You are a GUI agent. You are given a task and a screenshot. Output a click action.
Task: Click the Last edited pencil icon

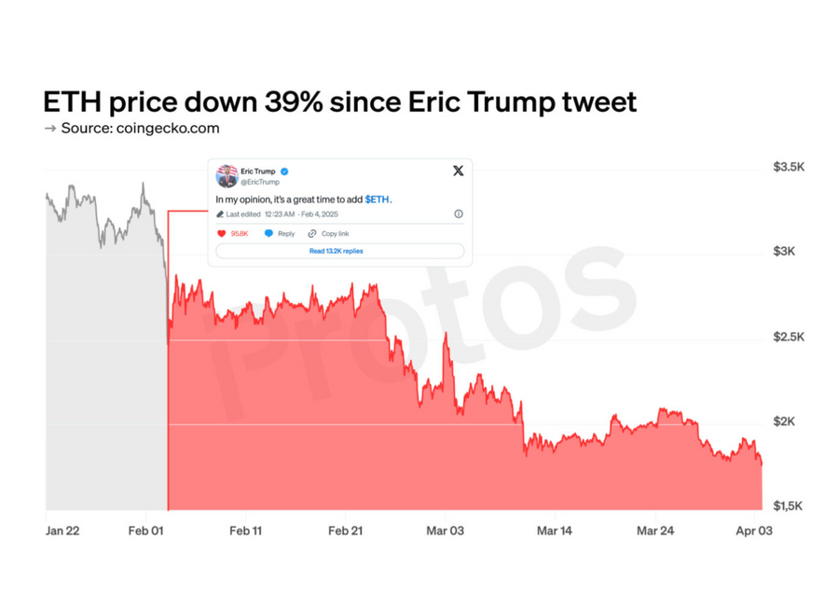(x=219, y=214)
